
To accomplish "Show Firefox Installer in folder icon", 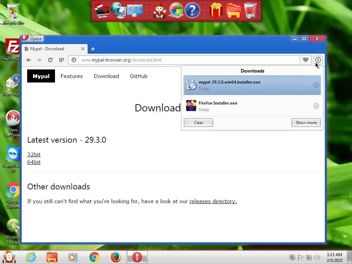I will pos(316,106).
